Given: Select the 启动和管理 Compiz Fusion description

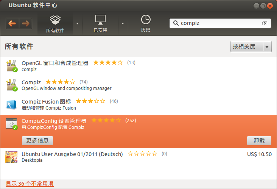Looking at the screenshot, I should coord(49,108).
